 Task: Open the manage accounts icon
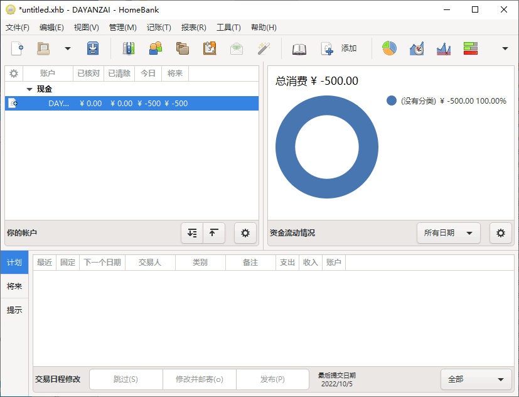[x=129, y=48]
